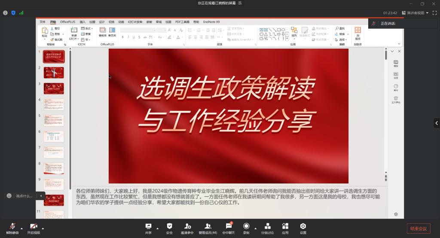Open Invite participants (邀请参会)

tap(187, 228)
